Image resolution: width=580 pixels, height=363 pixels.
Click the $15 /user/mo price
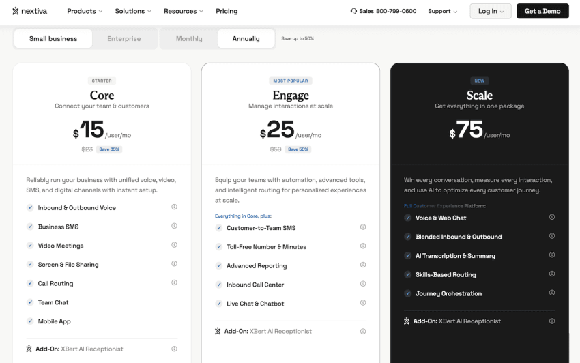click(x=102, y=130)
